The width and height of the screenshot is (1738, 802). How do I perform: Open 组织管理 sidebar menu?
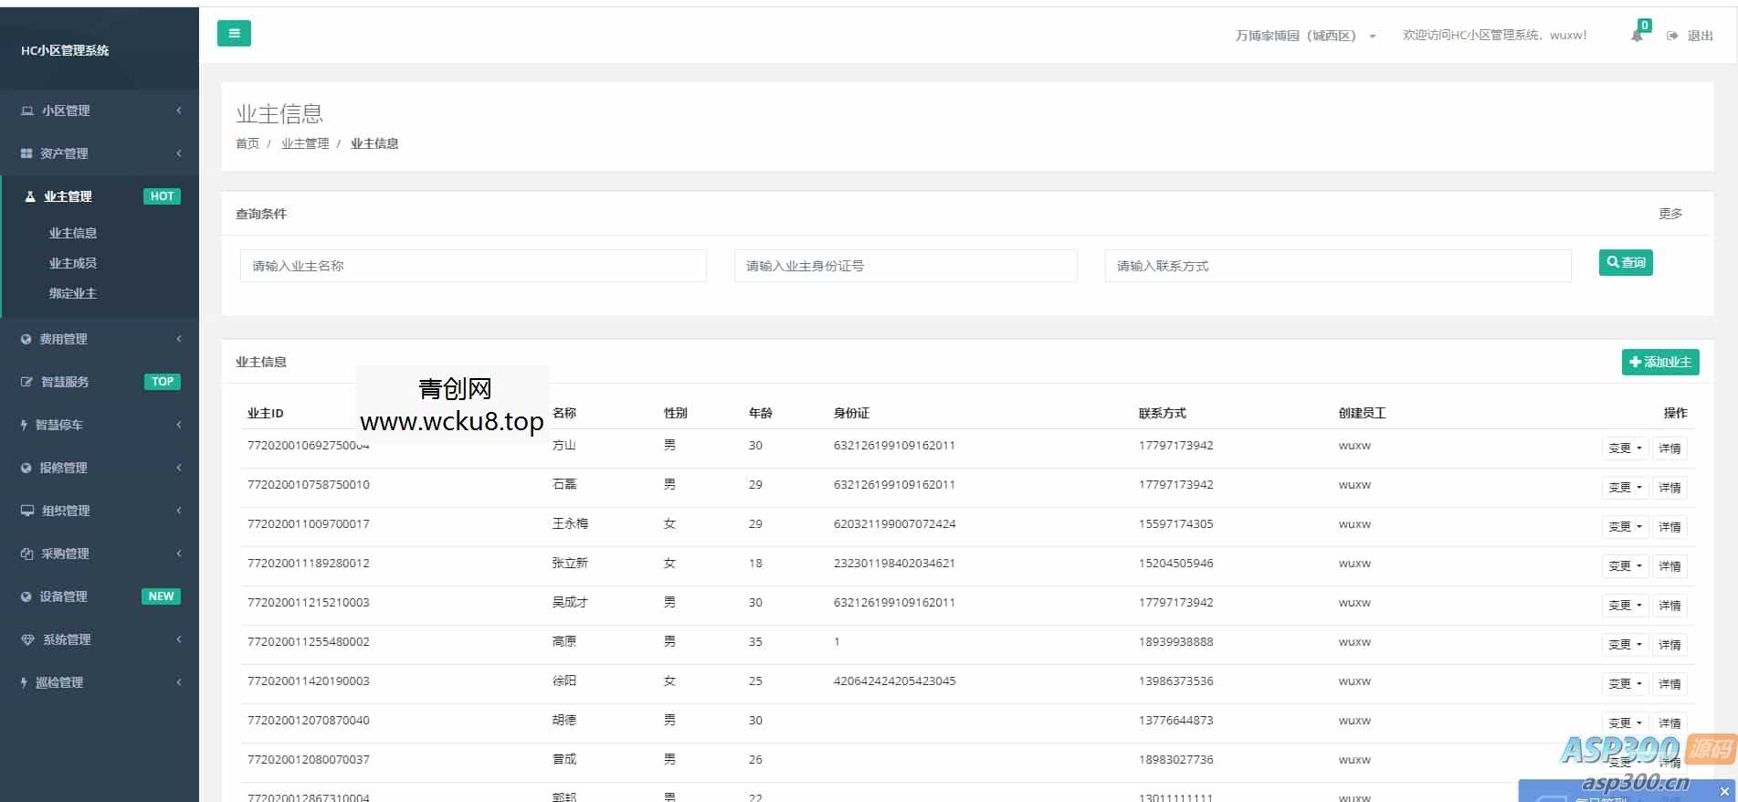100,511
